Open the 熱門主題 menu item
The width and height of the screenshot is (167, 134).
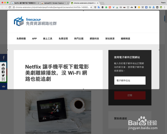click(x=79, y=39)
